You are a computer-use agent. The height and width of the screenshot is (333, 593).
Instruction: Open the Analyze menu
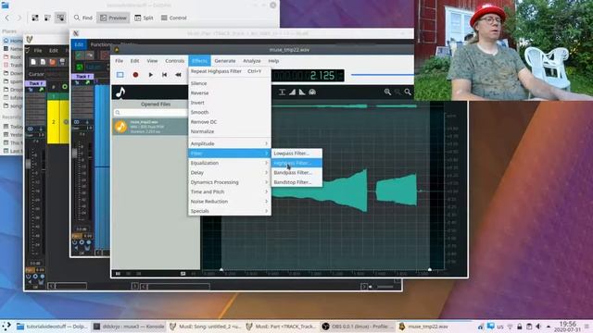coord(252,61)
